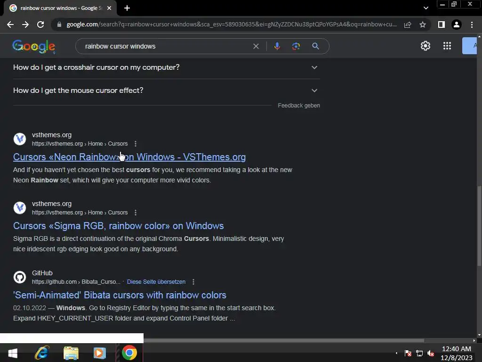This screenshot has width=482, height=362.
Task: Open a new browser tab
Action: coord(127,8)
